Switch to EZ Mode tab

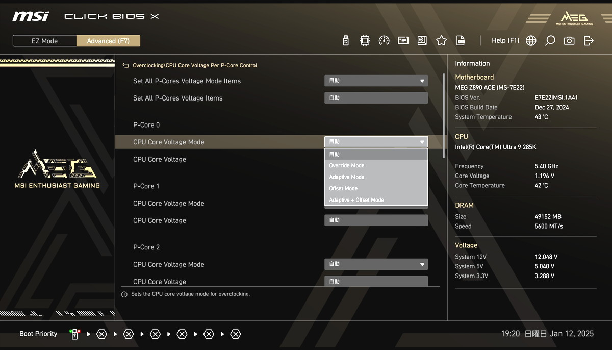click(x=44, y=41)
